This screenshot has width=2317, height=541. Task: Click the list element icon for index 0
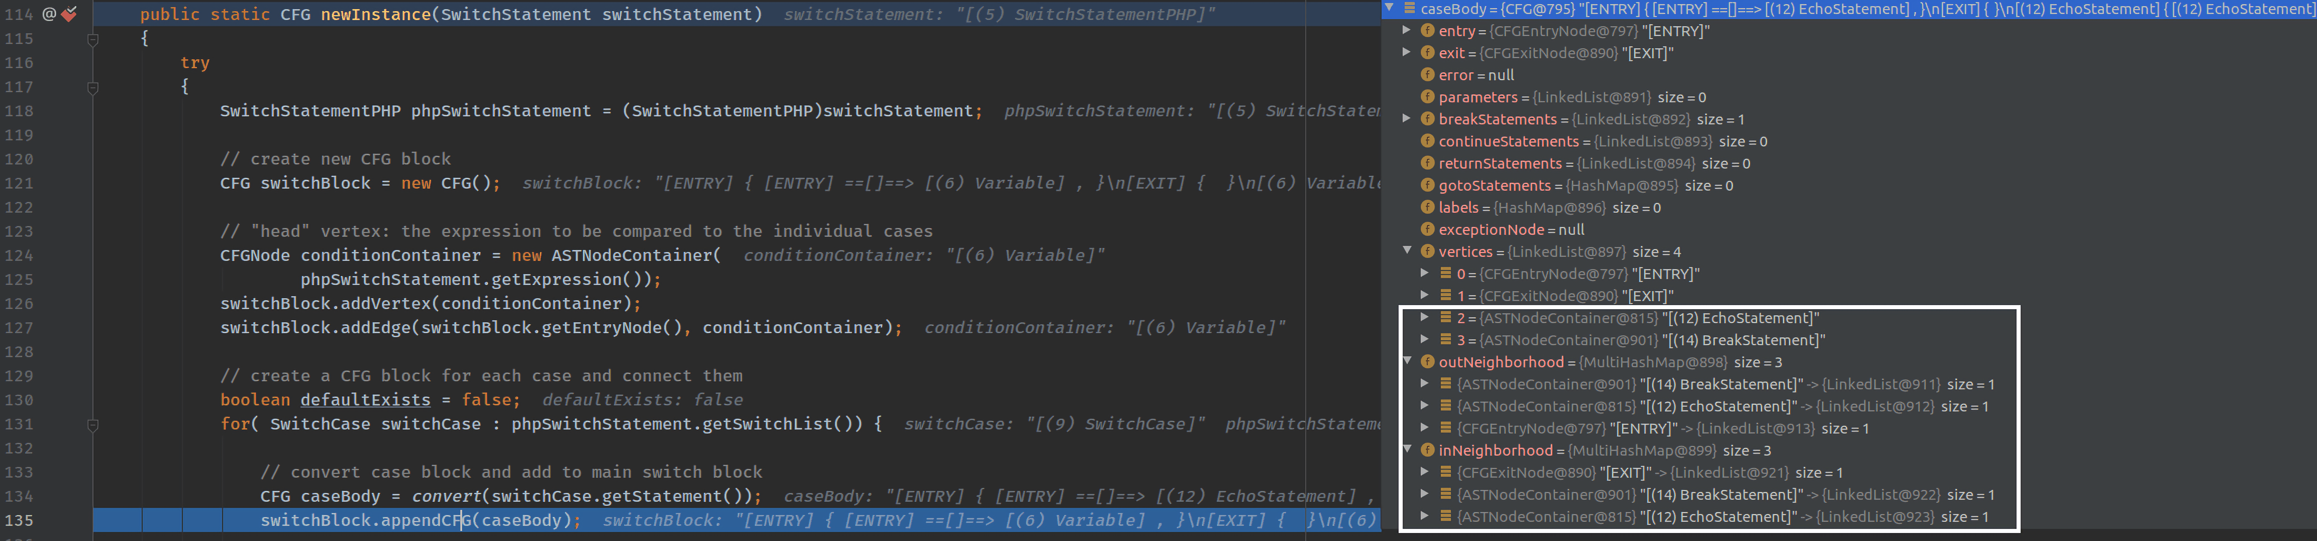pyautogui.click(x=1445, y=273)
